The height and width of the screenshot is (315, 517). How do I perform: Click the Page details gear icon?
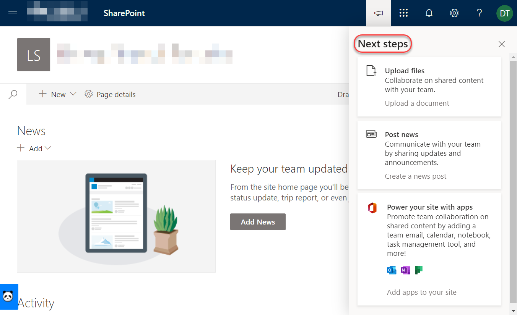[x=89, y=94]
